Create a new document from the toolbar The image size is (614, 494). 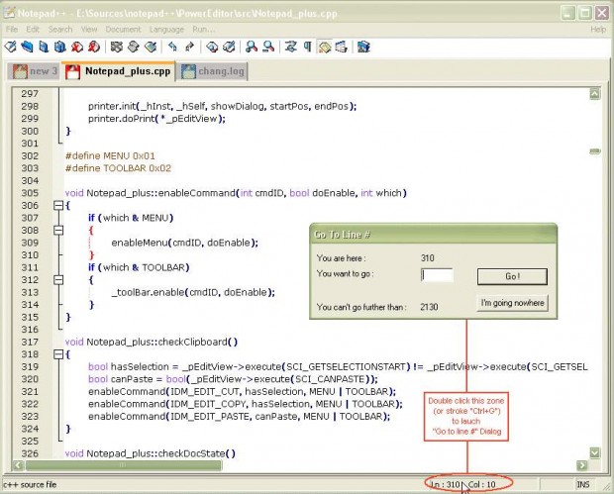tap(11, 47)
